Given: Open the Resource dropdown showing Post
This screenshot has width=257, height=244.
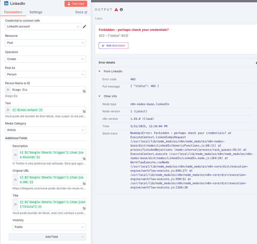Looking at the screenshot, I should click(46, 43).
